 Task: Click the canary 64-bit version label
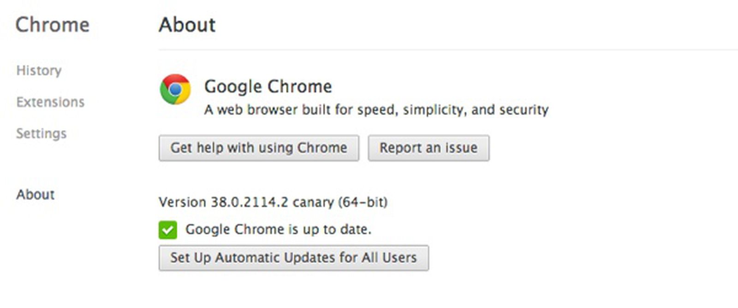[274, 201]
